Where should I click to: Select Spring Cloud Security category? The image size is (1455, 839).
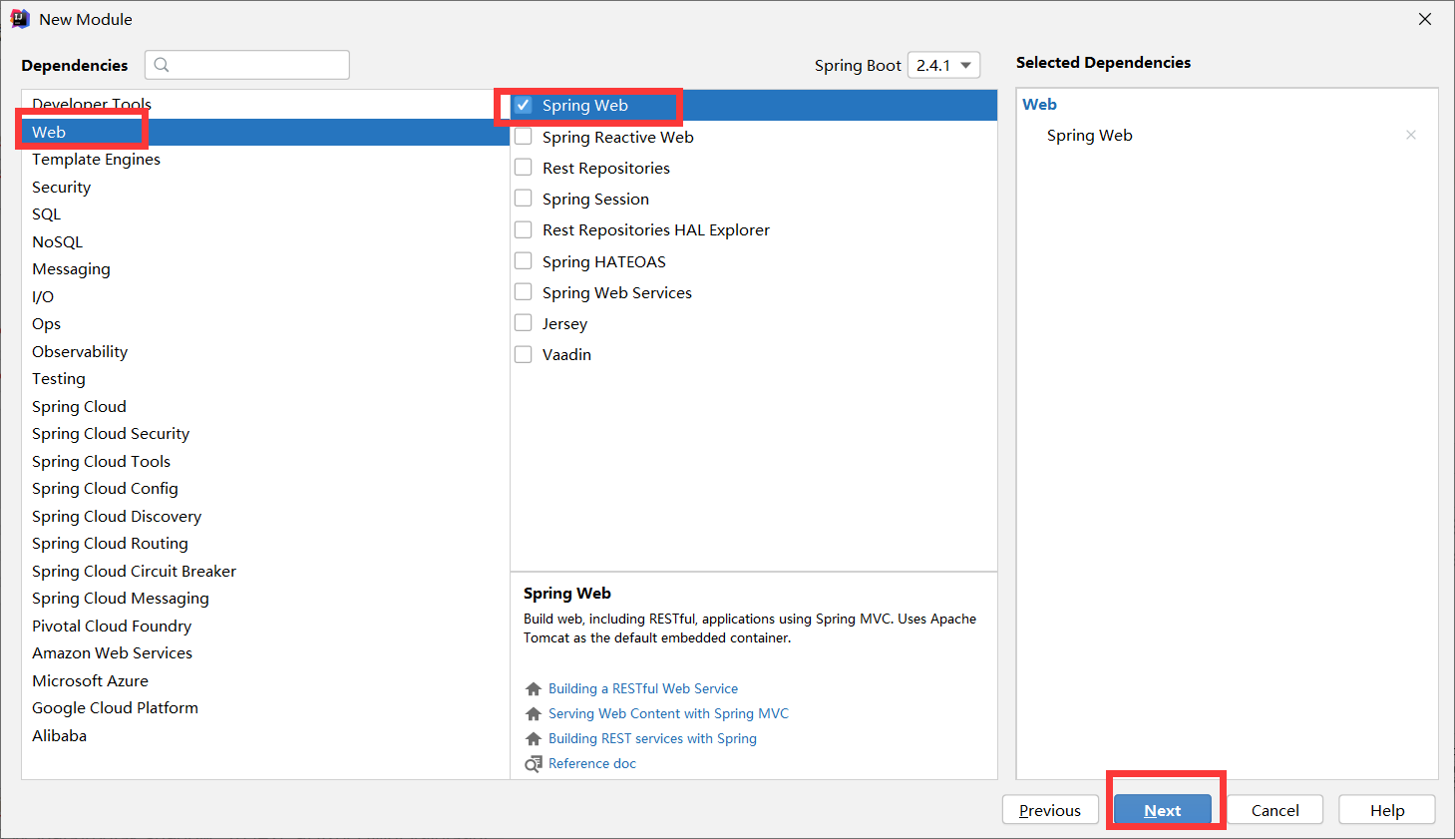pyautogui.click(x=265, y=434)
